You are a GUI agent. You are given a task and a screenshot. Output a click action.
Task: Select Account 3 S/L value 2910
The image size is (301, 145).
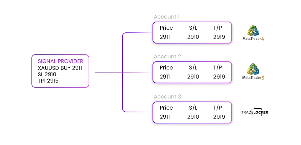[x=193, y=117]
